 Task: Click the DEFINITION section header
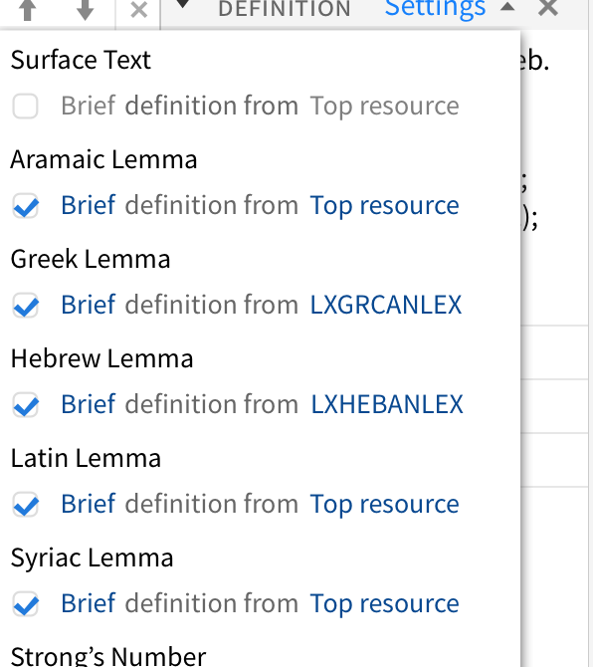pos(285,9)
